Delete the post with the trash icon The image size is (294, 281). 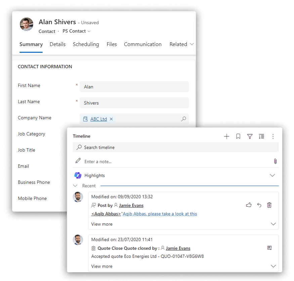tap(269, 205)
